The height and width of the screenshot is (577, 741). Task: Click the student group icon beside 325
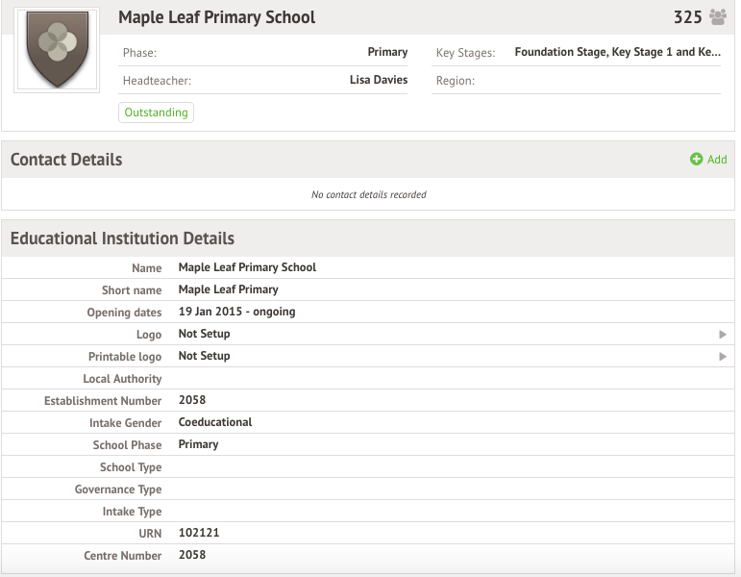[x=718, y=17]
